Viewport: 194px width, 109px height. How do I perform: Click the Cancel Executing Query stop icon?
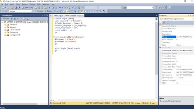tap(55, 11)
